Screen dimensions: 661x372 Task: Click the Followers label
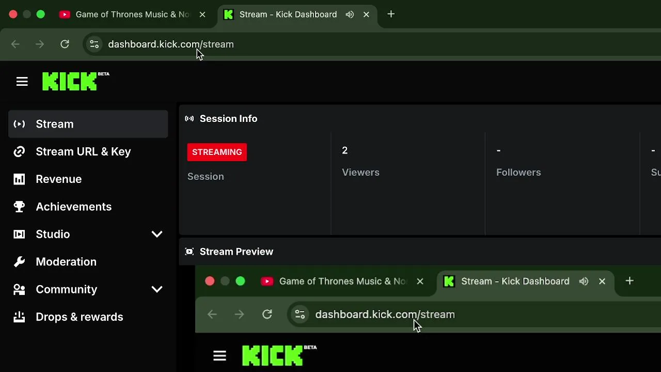518,173
